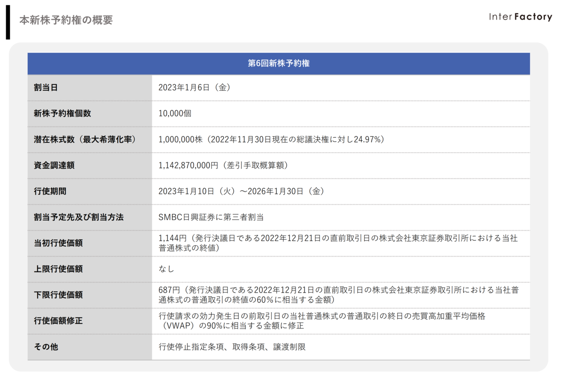Click the value なし
The width and height of the screenshot is (562, 375).
pyautogui.click(x=166, y=269)
